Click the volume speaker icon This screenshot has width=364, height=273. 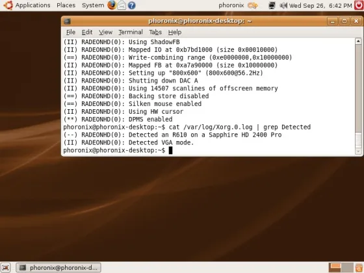(x=283, y=5)
